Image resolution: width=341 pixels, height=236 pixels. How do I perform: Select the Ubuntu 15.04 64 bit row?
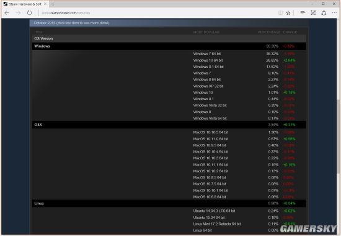[x=169, y=217]
